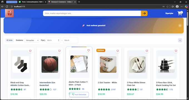Click the 2 Slot Toaster - White title
The height and width of the screenshot is (100, 189).
tap(107, 83)
